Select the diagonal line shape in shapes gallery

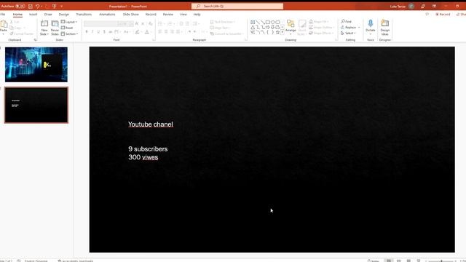pyautogui.click(x=258, y=22)
